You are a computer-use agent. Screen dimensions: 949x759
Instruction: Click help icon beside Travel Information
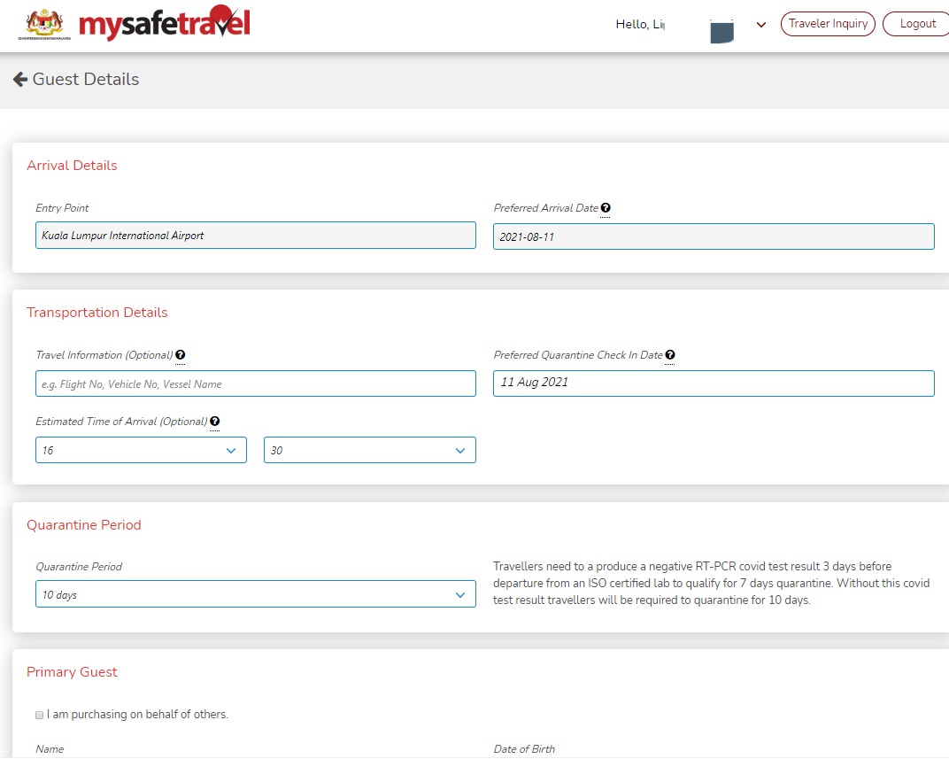(181, 355)
